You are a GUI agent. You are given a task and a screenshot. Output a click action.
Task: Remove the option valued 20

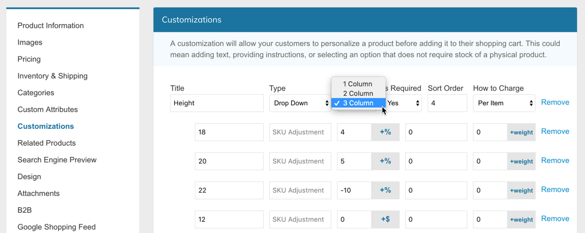pyautogui.click(x=555, y=161)
